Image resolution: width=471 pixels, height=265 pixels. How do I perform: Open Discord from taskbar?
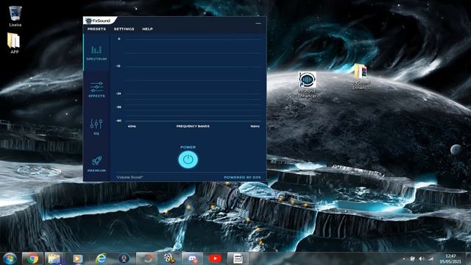pos(192,258)
